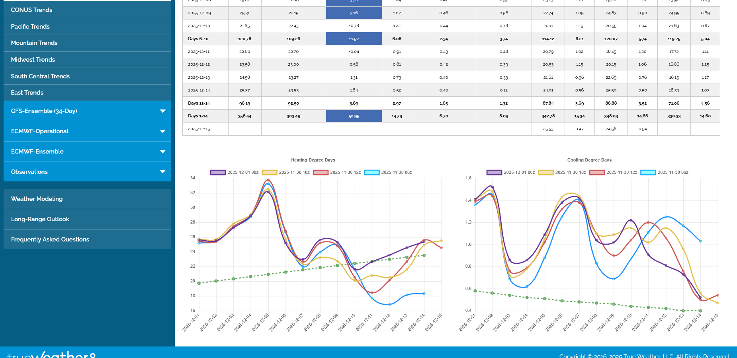Open Frequently Asked Questions
737x358 pixels.
[x=50, y=239]
